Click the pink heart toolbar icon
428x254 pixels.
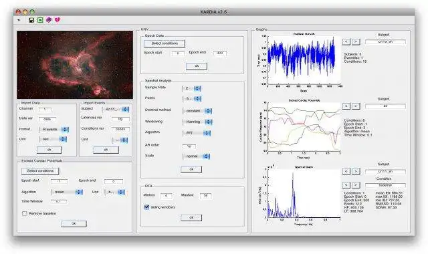[57, 20]
